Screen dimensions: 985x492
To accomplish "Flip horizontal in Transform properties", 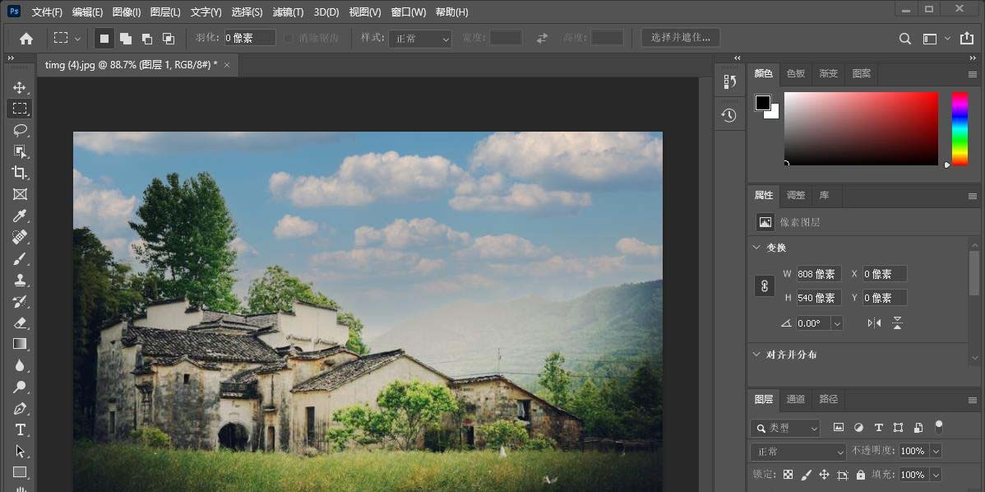I will [874, 323].
